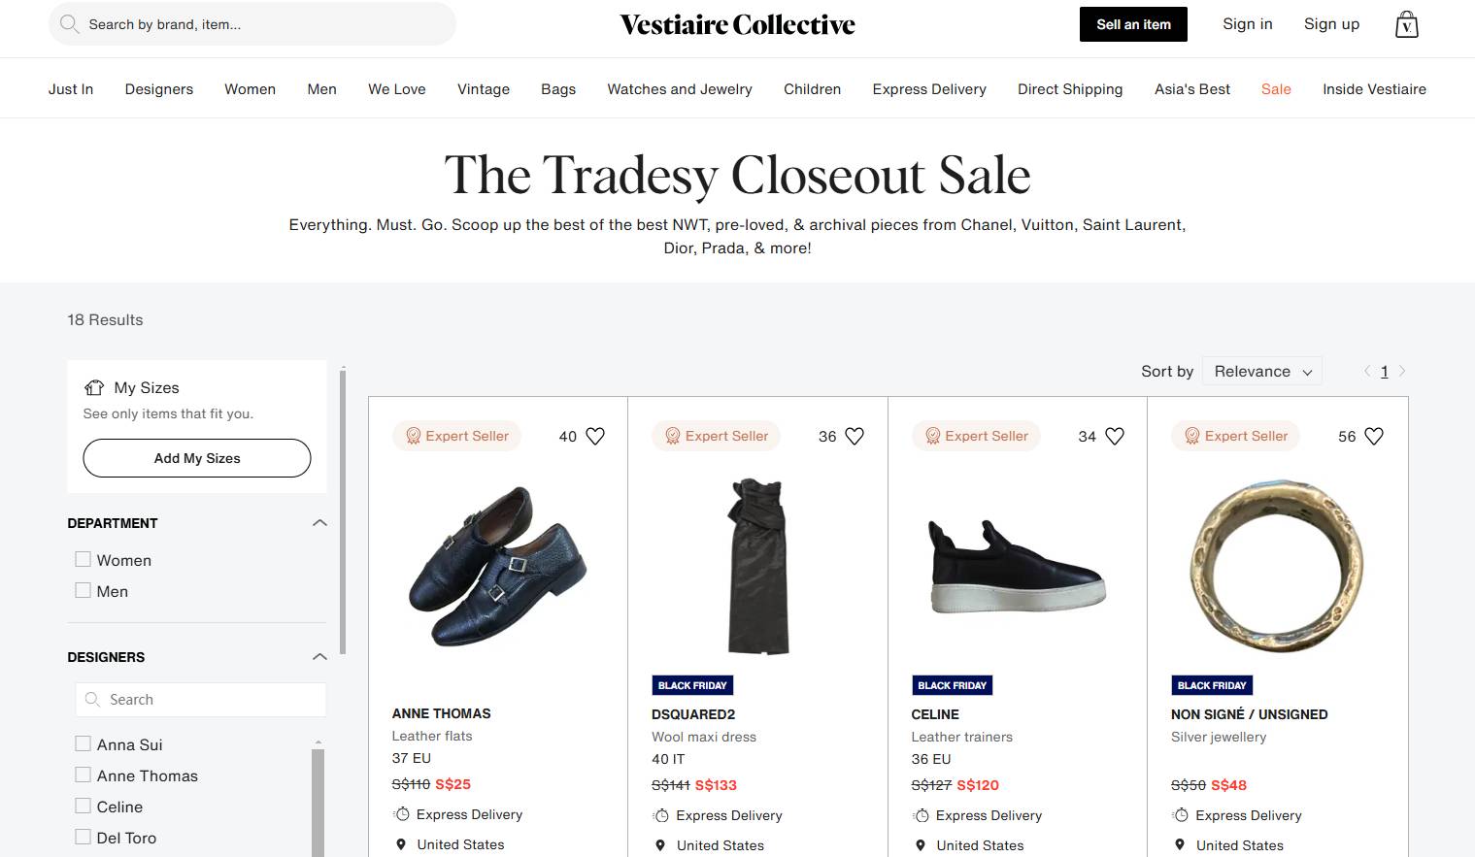Open the Sale menu item
The height and width of the screenshot is (857, 1475).
[1276, 89]
